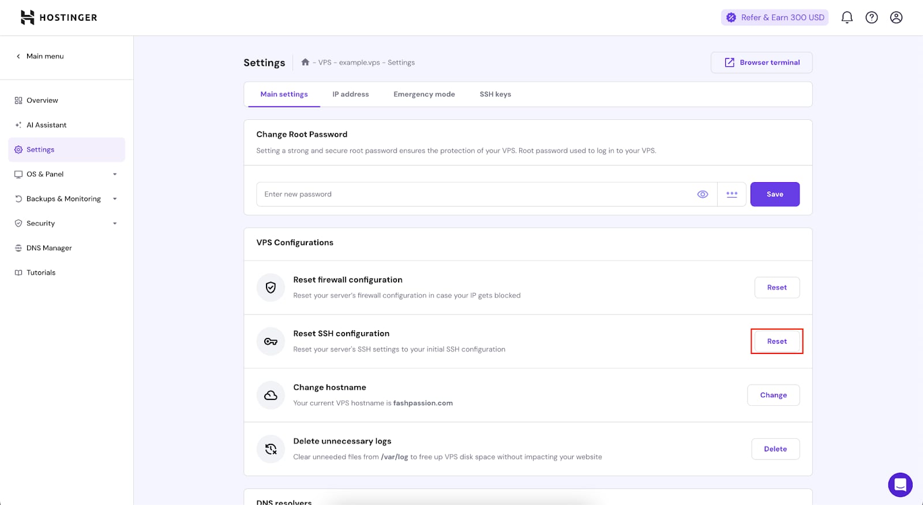Open the help question mark icon
This screenshot has height=505, width=923.
(x=871, y=17)
